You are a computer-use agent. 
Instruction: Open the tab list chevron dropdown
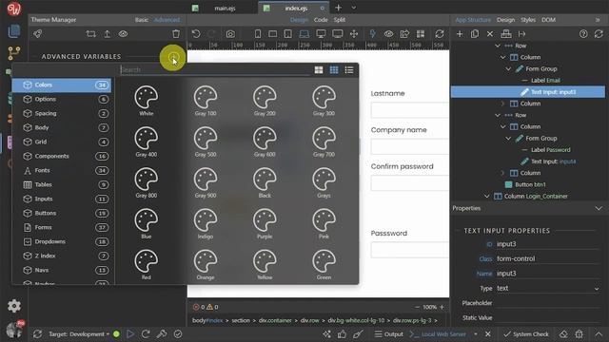pyautogui.click(x=353, y=8)
